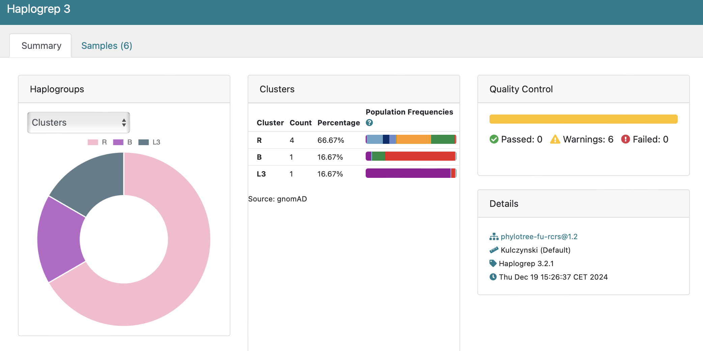Click the red Failed exclamation icon
This screenshot has height=351, width=703.
tap(625, 139)
